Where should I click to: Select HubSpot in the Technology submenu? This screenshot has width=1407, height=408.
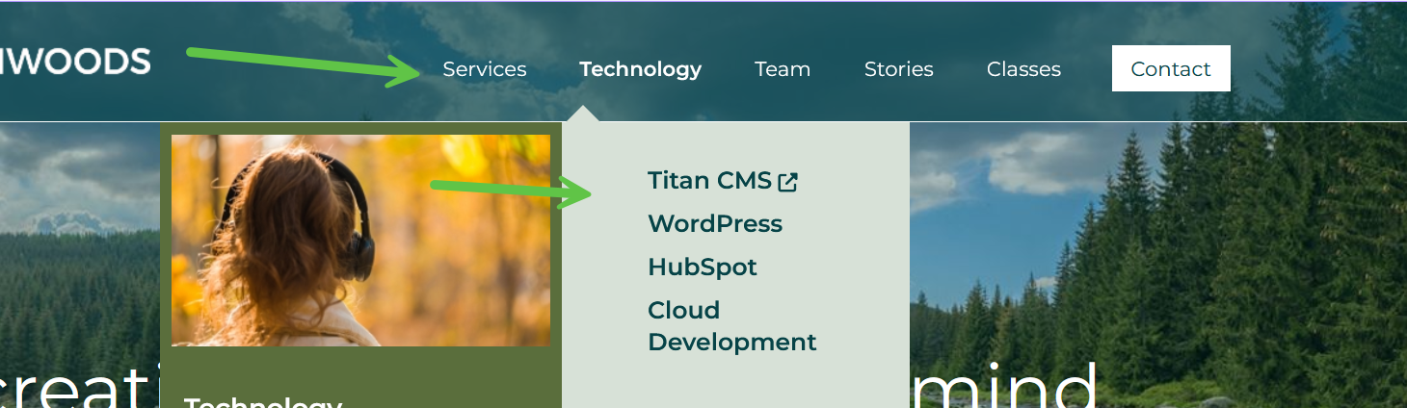point(703,267)
